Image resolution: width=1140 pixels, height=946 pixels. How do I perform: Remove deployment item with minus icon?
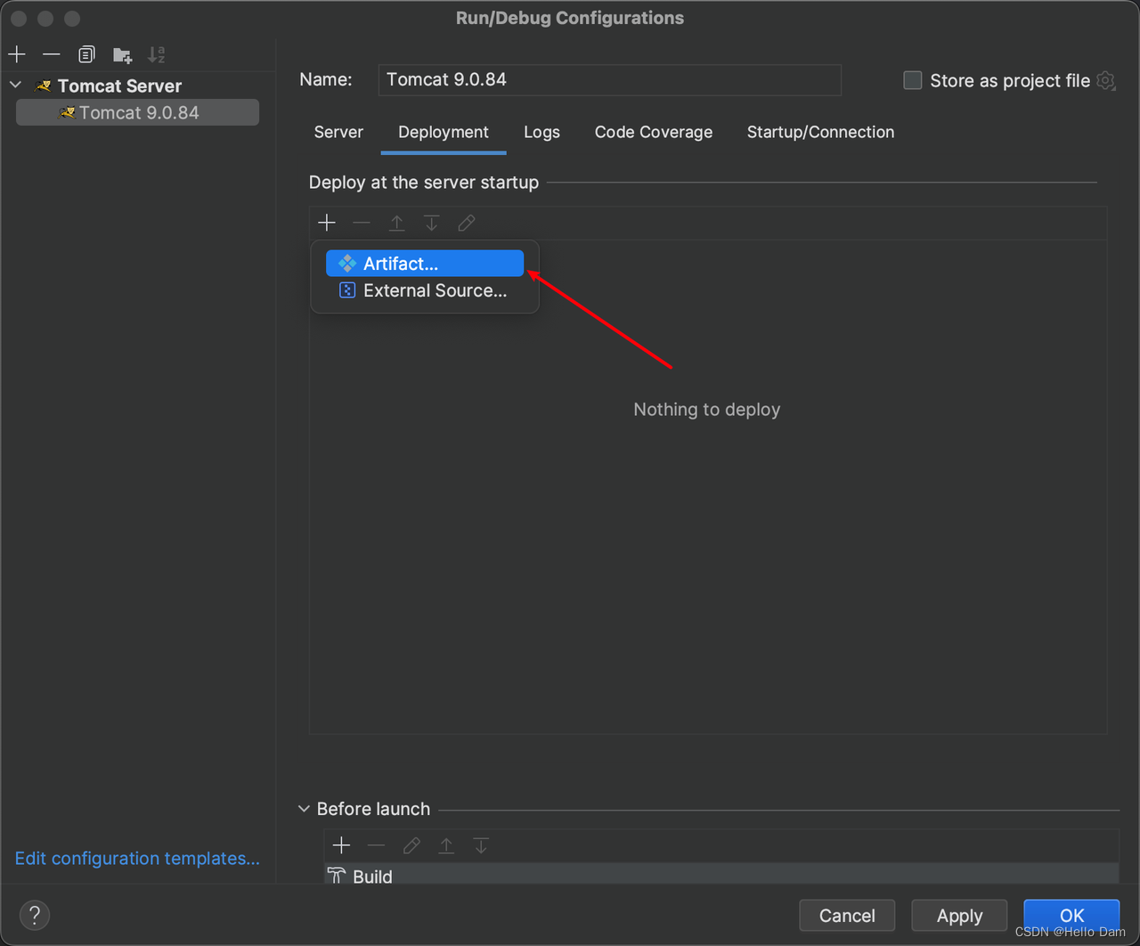point(362,223)
